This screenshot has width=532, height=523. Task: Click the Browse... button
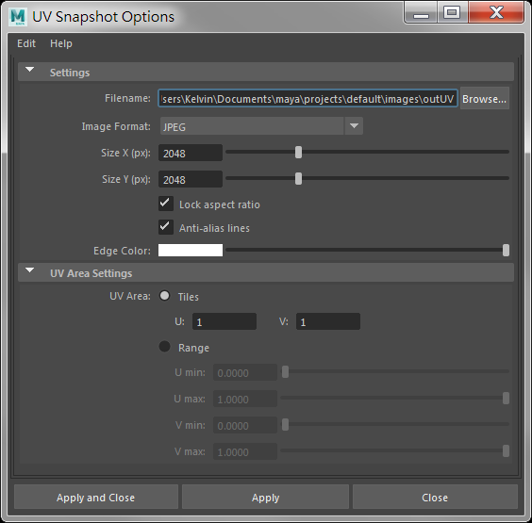coord(484,99)
